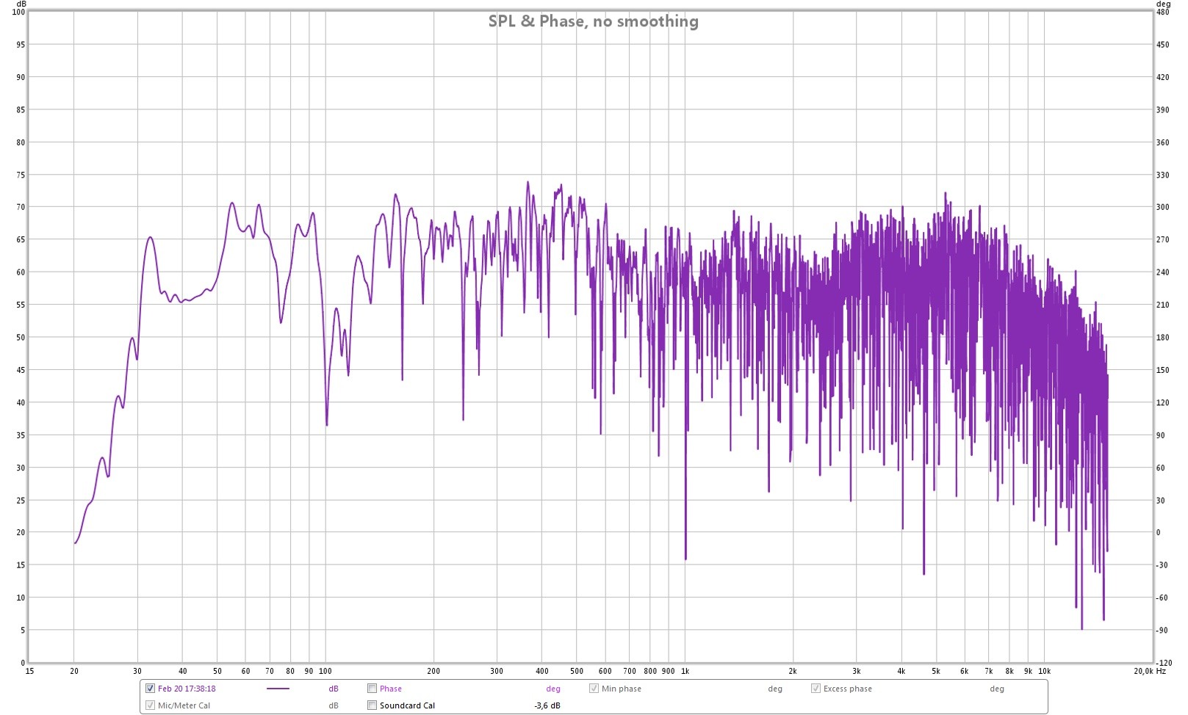
Task: Click the 15 frequency axis label
Action: pyautogui.click(x=29, y=671)
